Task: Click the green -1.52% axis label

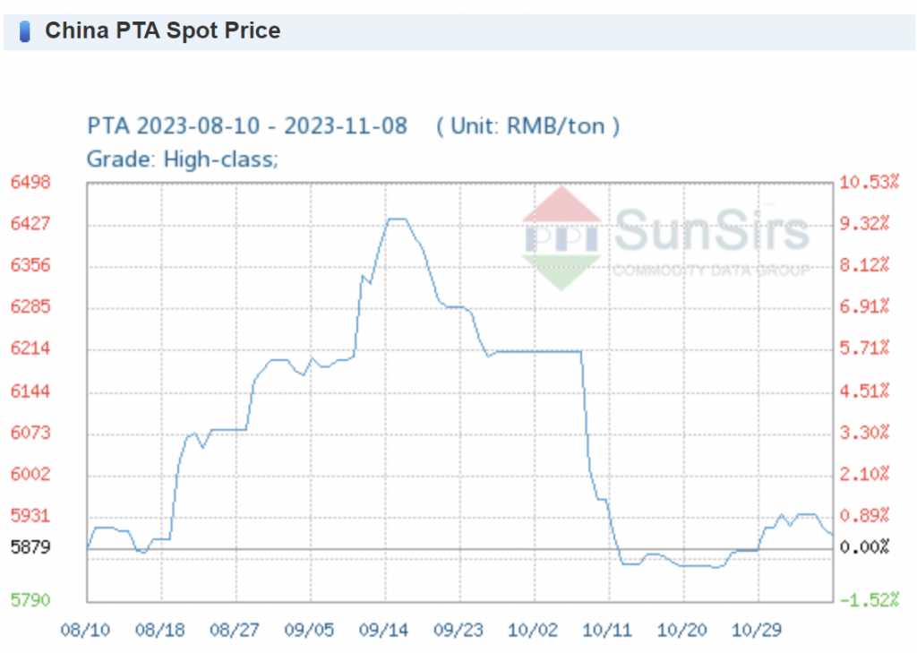Action: 868,600
